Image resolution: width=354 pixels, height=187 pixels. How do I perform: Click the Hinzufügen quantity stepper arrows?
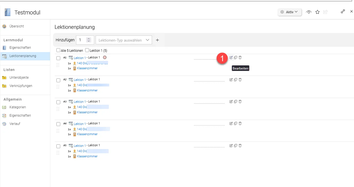89,40
